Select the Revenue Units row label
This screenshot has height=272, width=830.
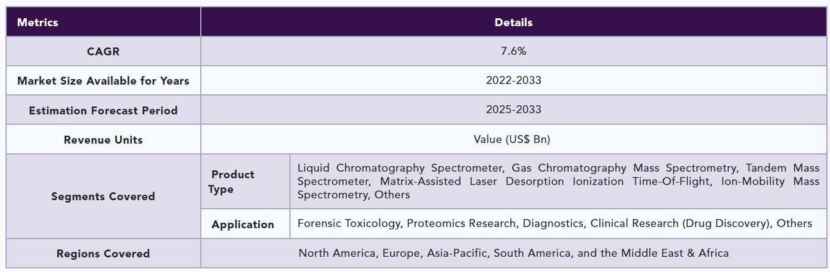pos(103,140)
